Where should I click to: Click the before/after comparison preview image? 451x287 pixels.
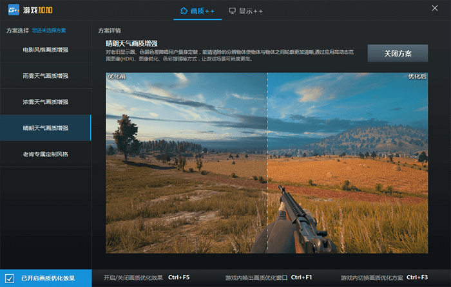pos(267,163)
